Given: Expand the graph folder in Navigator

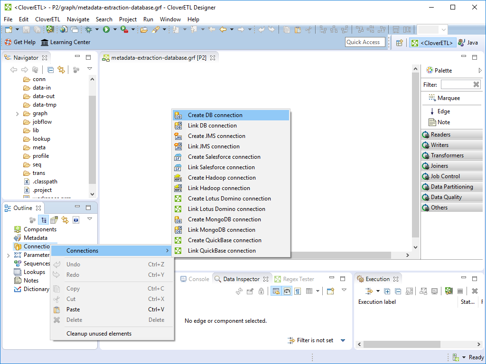Looking at the screenshot, I should (x=18, y=114).
